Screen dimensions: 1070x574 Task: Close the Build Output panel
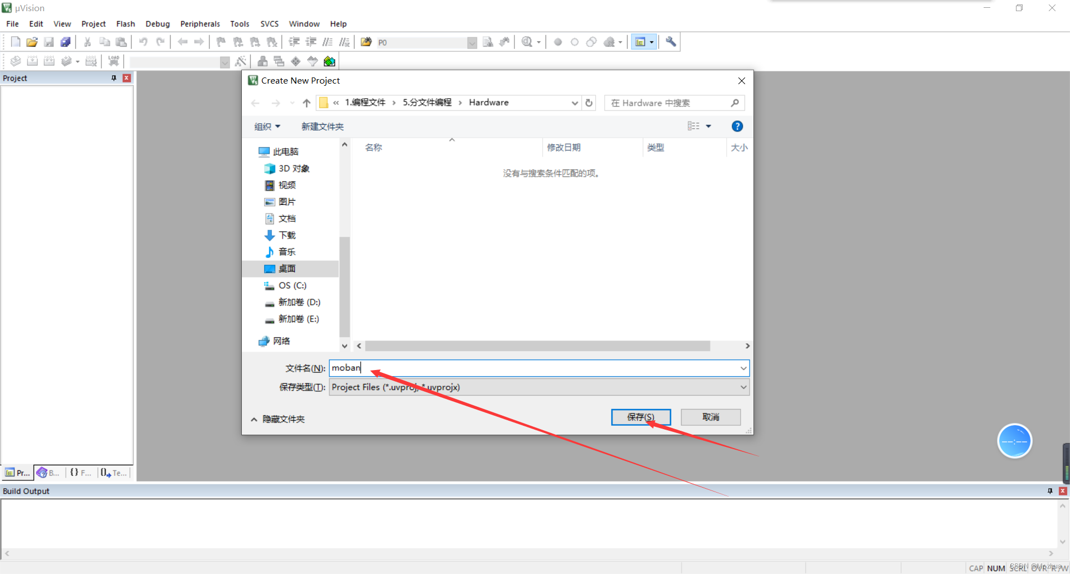(1063, 491)
